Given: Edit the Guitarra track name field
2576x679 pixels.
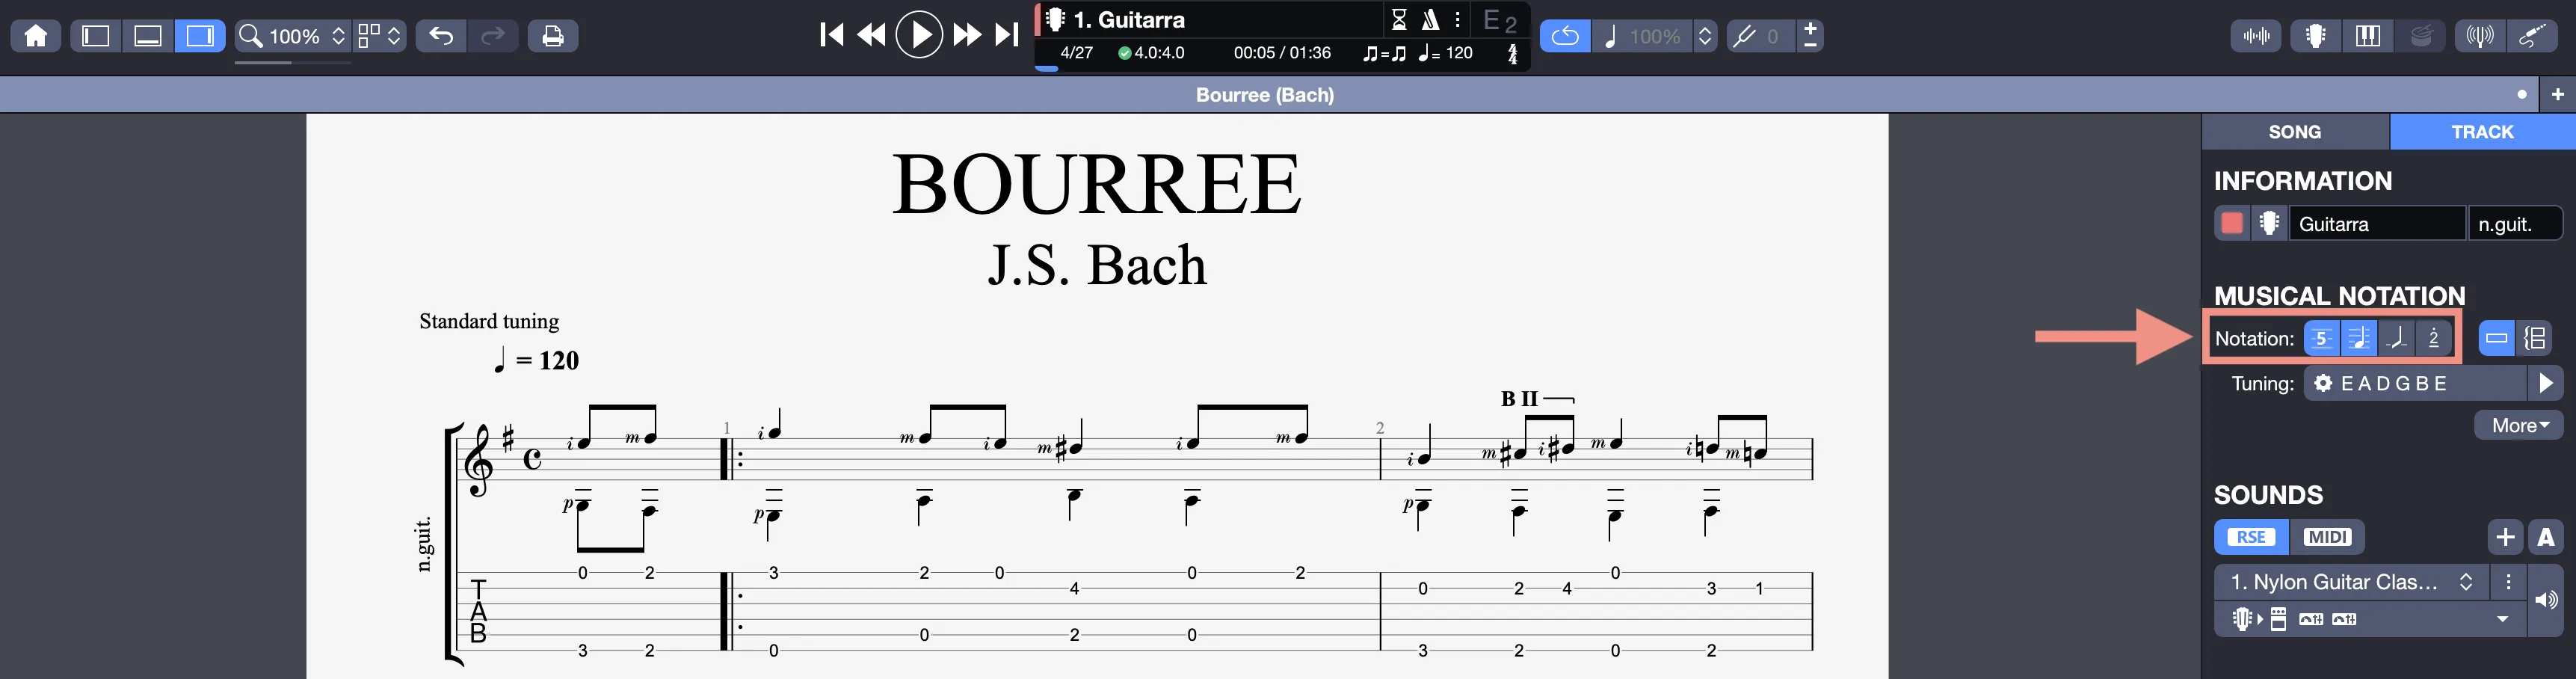Looking at the screenshot, I should [x=2377, y=223].
